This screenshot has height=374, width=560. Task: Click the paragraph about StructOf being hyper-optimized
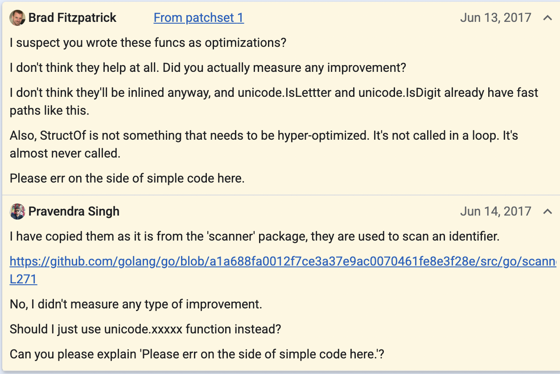pos(264,144)
